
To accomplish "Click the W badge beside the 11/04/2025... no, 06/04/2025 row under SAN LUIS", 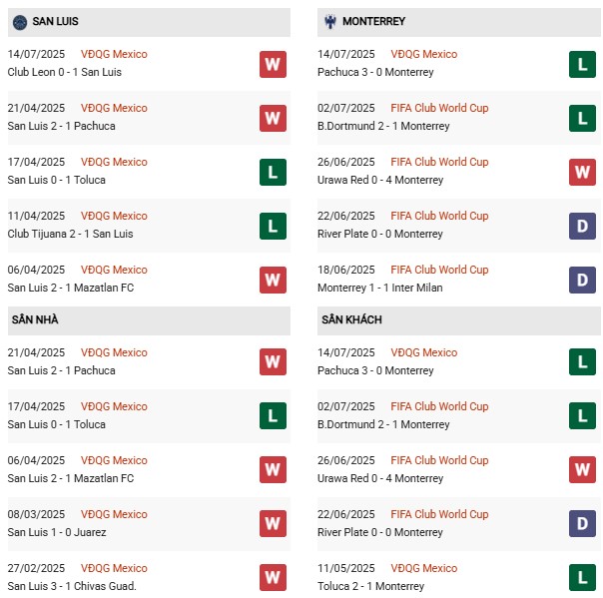I will [x=273, y=280].
